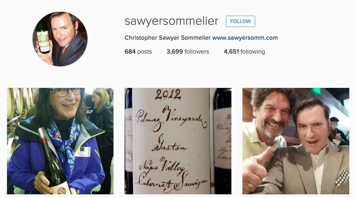This screenshot has width=357, height=198.
Task: Click the sawyersommelier username heading
Action: tap(171, 21)
